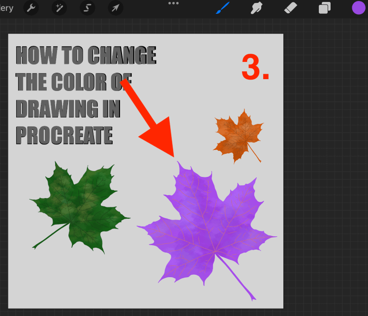
Task: Open the Gallery link
Action: point(6,8)
